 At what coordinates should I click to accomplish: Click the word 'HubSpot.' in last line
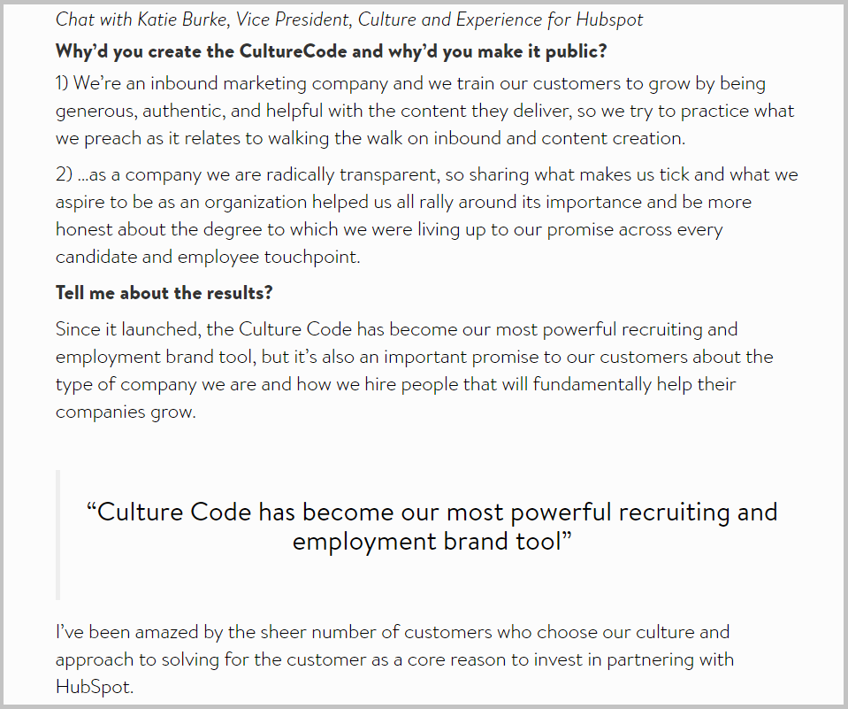click(x=95, y=687)
